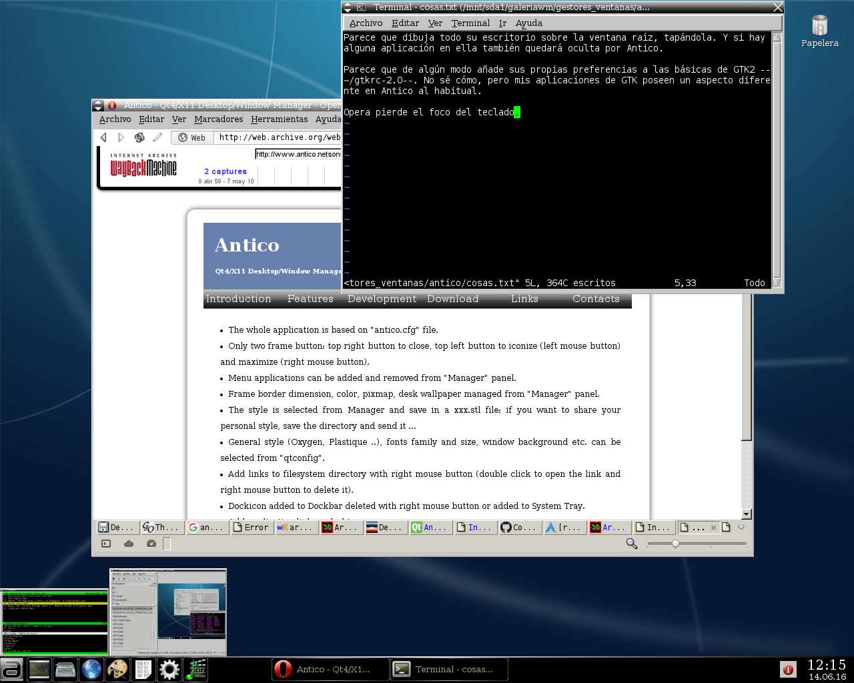
Task: Open the Terminal menu in the terminal window
Action: coord(470,23)
